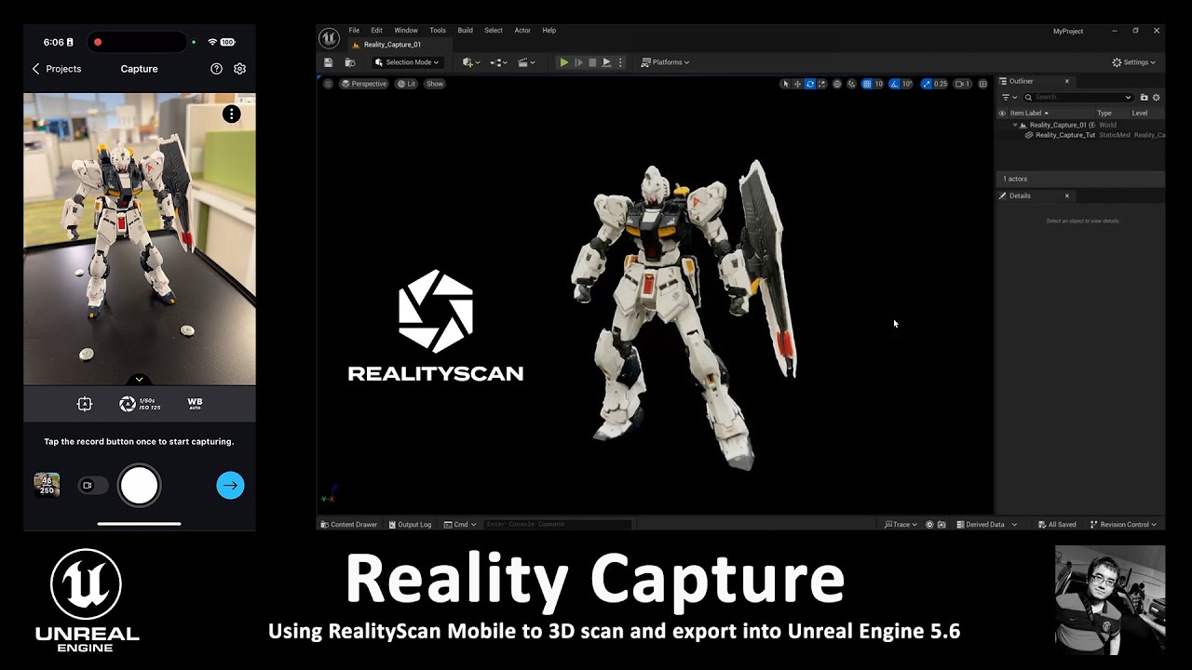1192x670 pixels.
Task: Open the Platforms dropdown
Action: click(x=665, y=62)
